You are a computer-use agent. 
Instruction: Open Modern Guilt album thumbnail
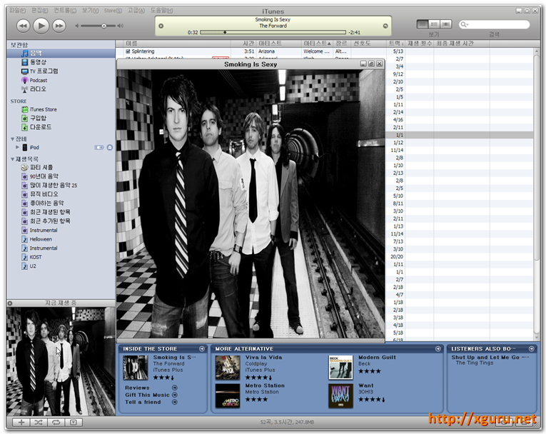click(x=340, y=368)
